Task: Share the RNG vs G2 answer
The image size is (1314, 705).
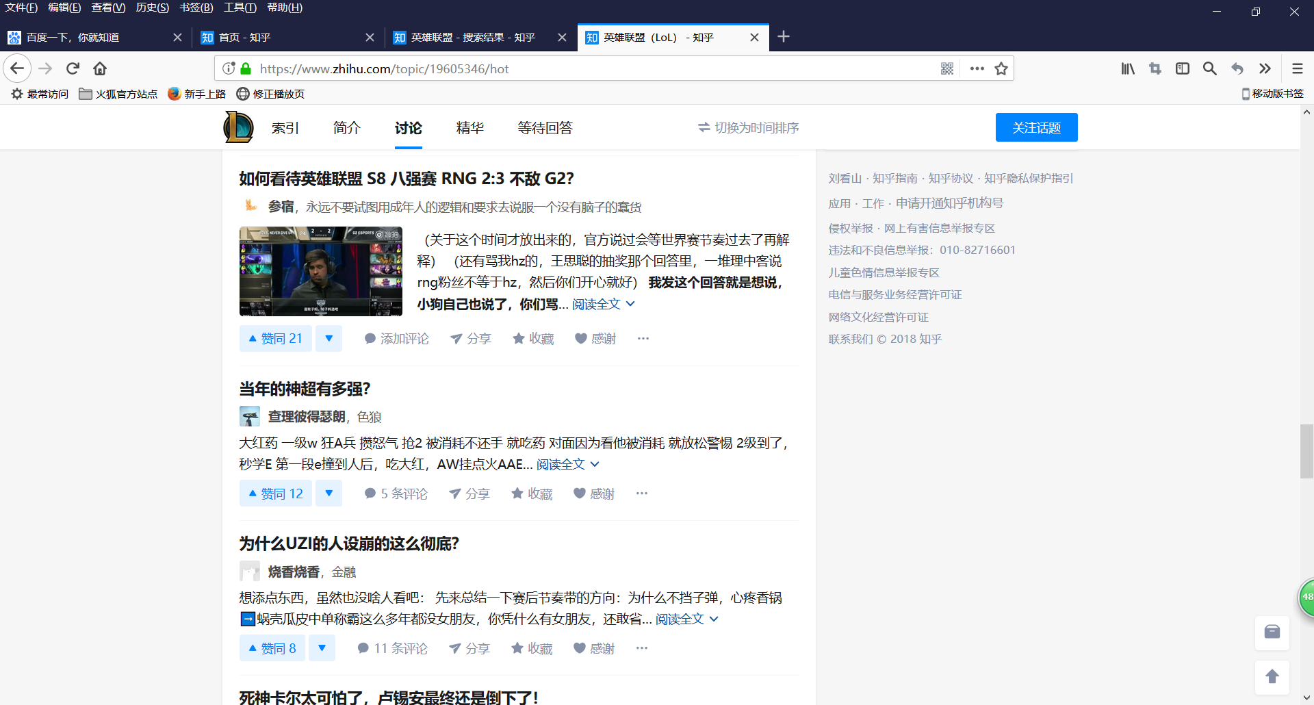Action: tap(471, 338)
